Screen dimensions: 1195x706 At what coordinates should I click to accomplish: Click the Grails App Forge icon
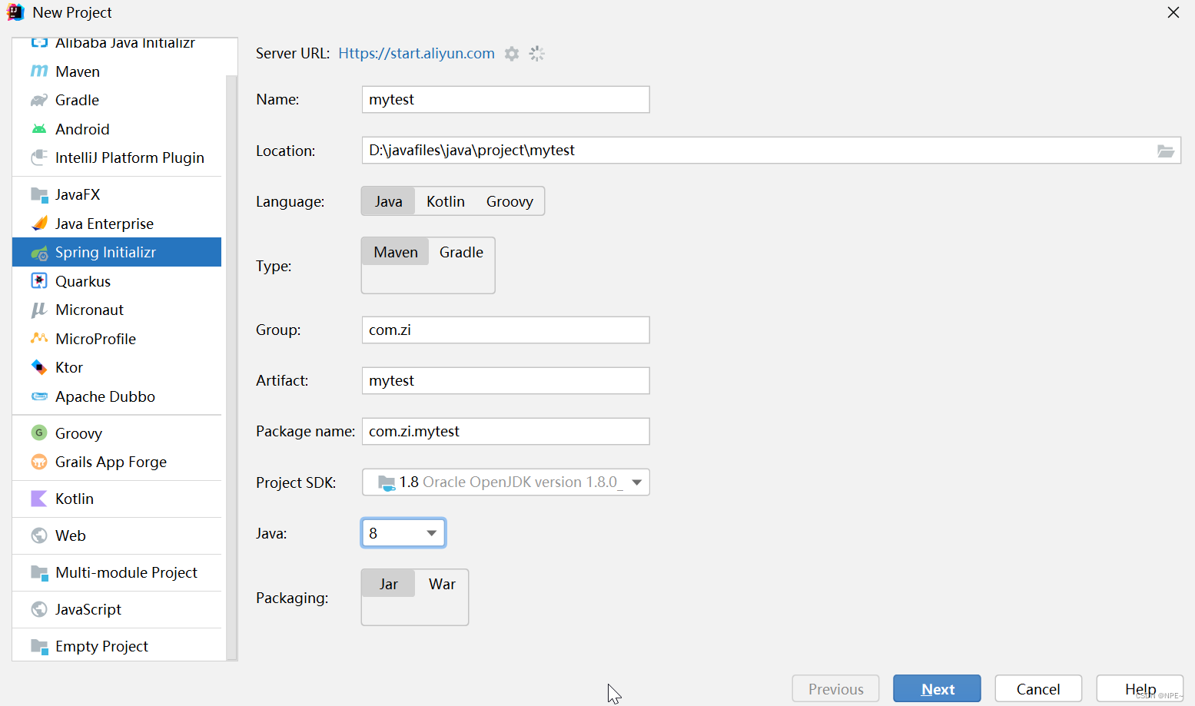39,462
